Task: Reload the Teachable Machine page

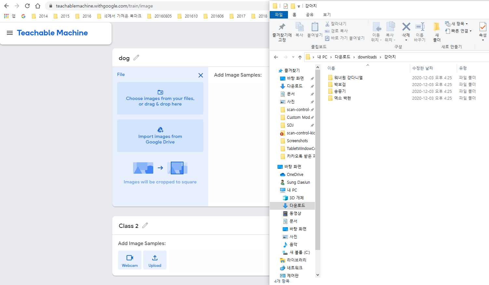Action: (x=27, y=6)
